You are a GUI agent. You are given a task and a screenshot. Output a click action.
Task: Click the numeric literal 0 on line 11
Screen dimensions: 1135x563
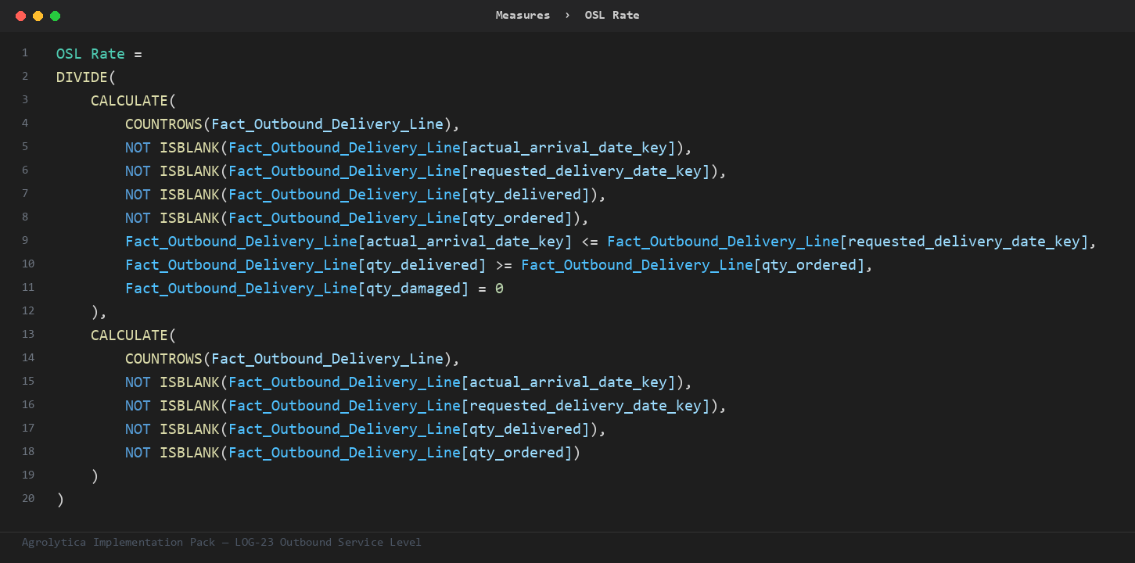click(x=499, y=289)
